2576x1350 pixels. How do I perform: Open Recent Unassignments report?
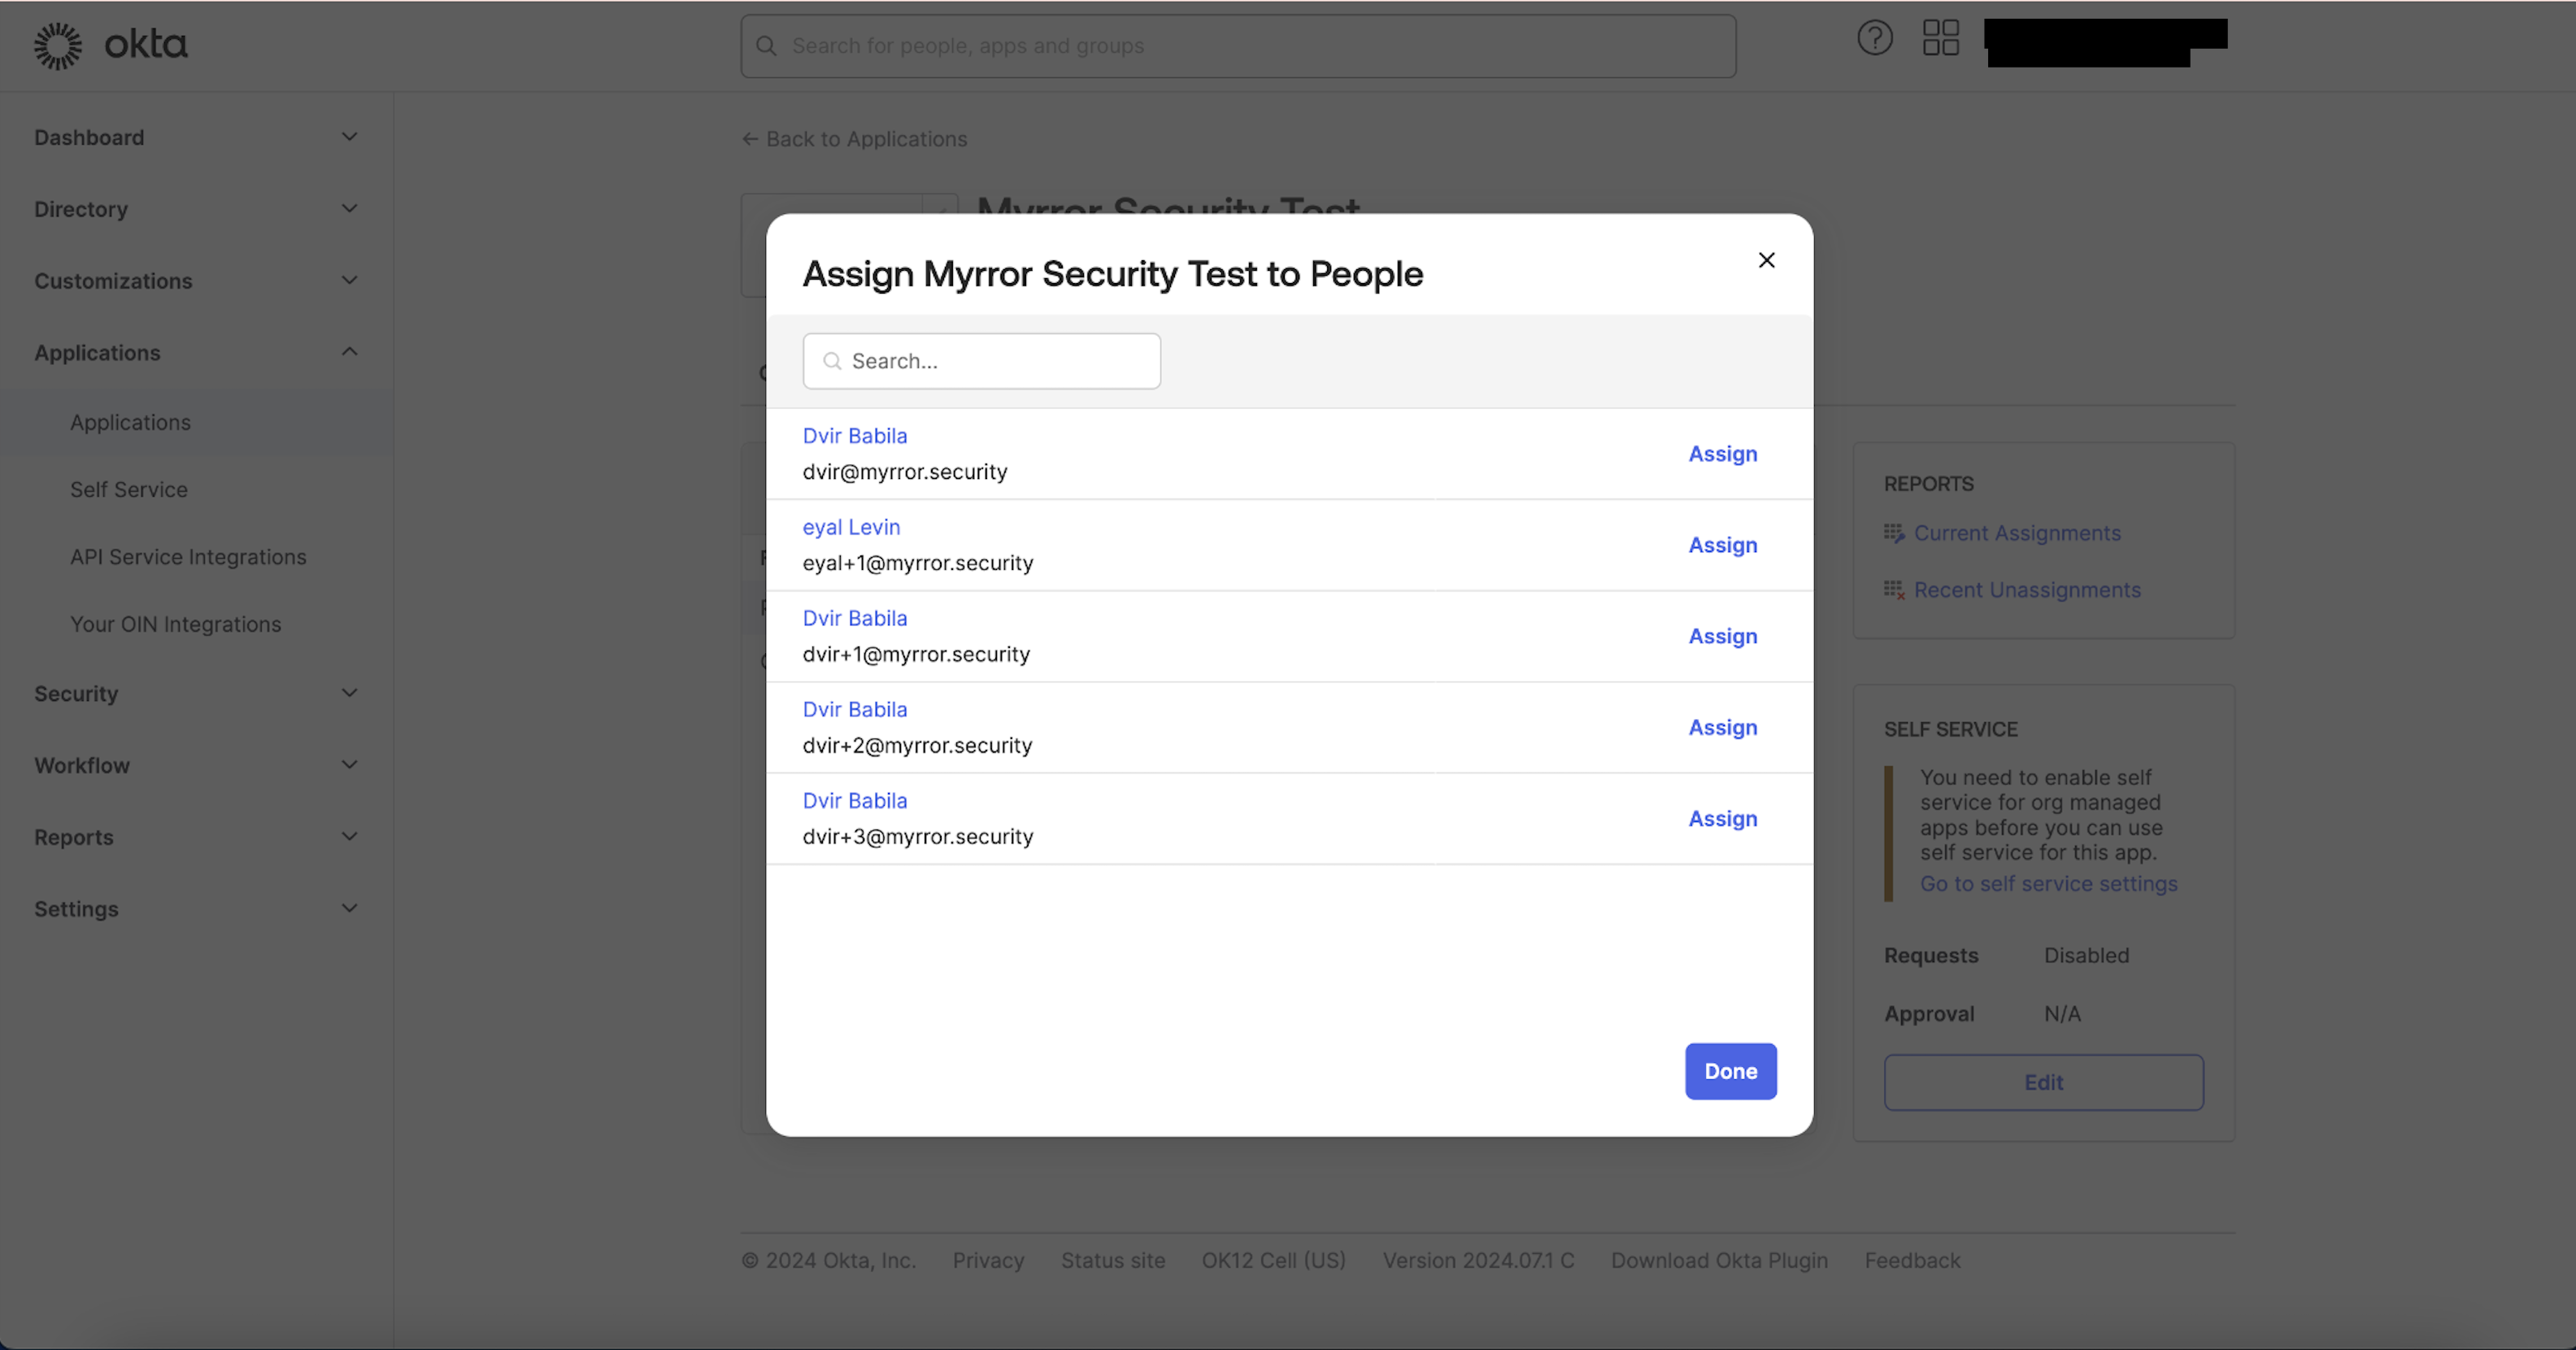click(2027, 590)
